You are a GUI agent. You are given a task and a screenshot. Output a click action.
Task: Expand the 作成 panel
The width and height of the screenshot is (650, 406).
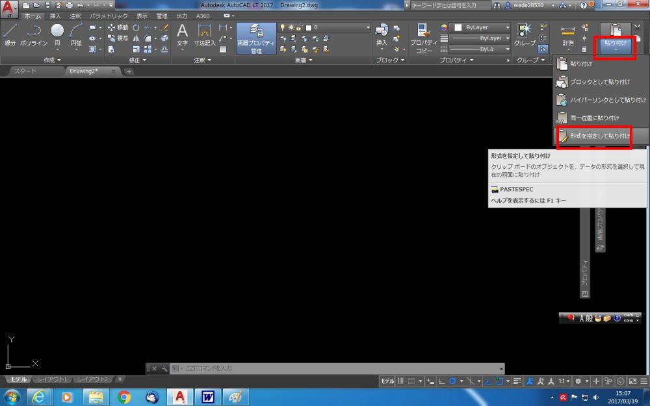(x=53, y=60)
